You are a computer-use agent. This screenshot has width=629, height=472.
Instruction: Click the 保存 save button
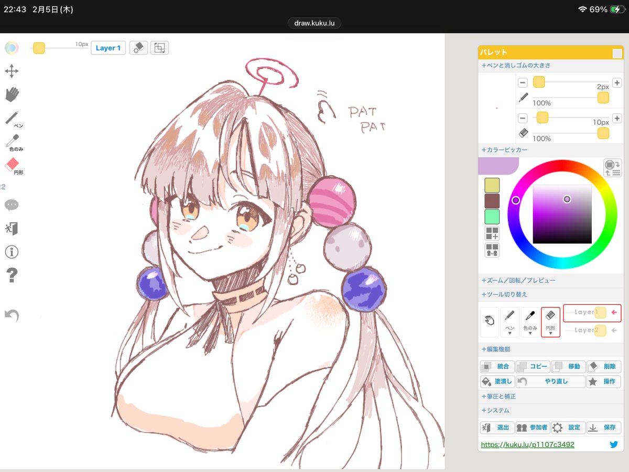604,427
